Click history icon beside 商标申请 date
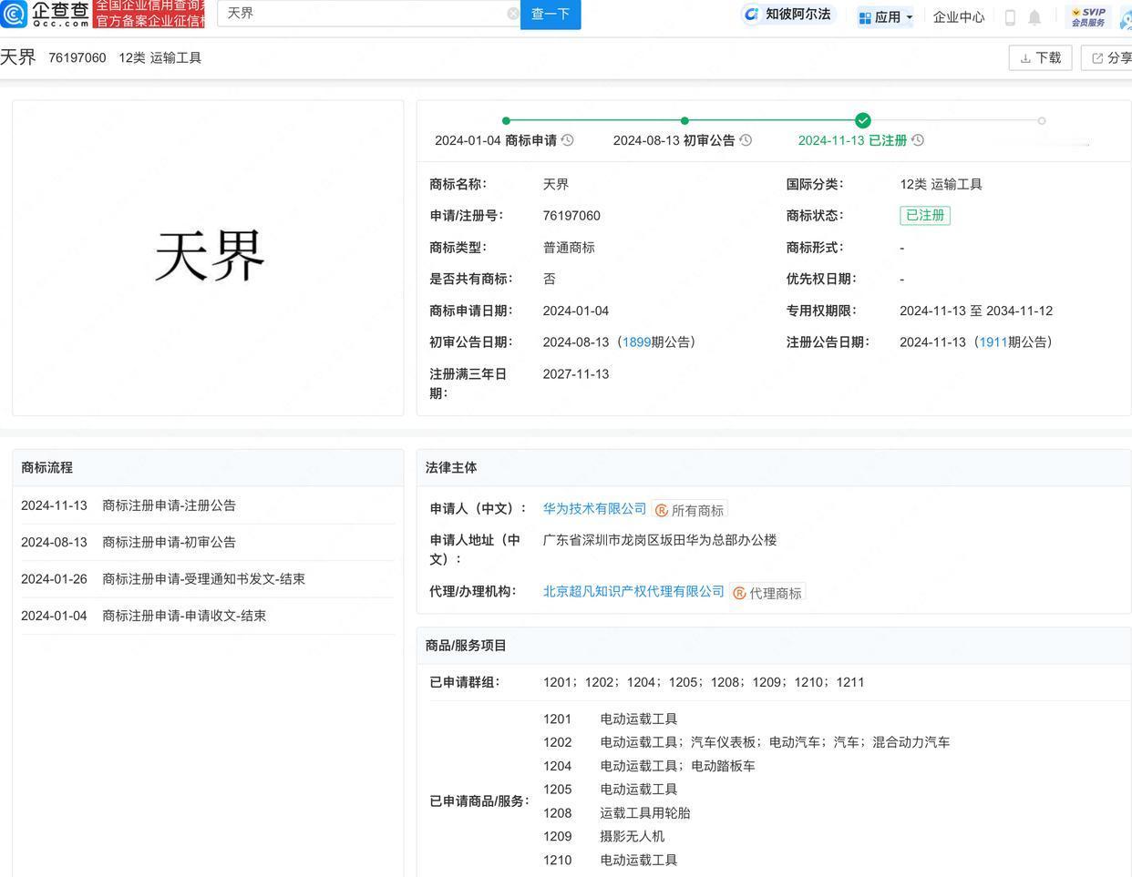1132x877 pixels. 568,140
